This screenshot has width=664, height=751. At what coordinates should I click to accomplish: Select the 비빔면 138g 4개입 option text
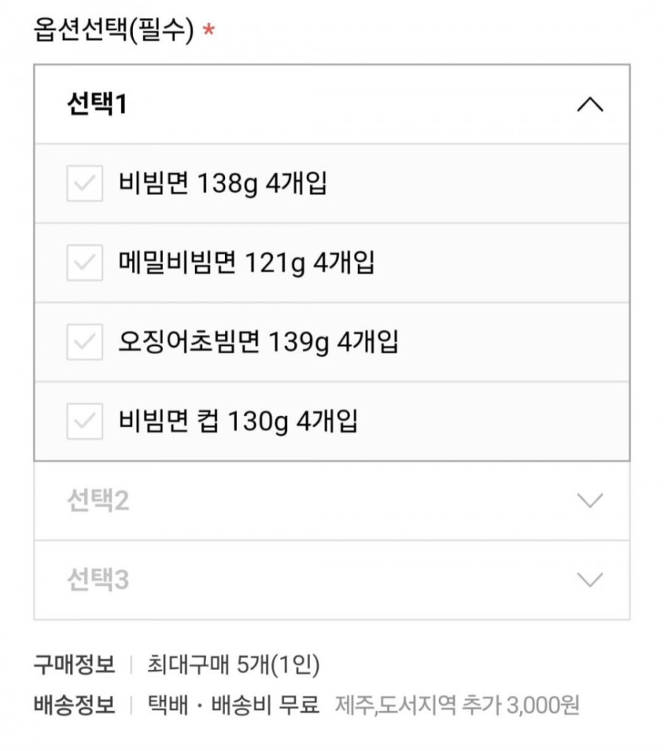point(223,184)
